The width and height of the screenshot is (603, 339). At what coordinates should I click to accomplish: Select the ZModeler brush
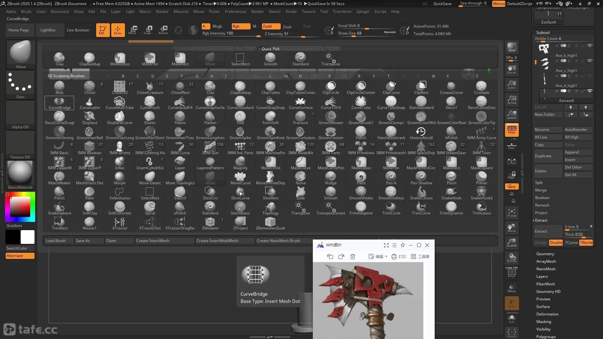(210, 223)
